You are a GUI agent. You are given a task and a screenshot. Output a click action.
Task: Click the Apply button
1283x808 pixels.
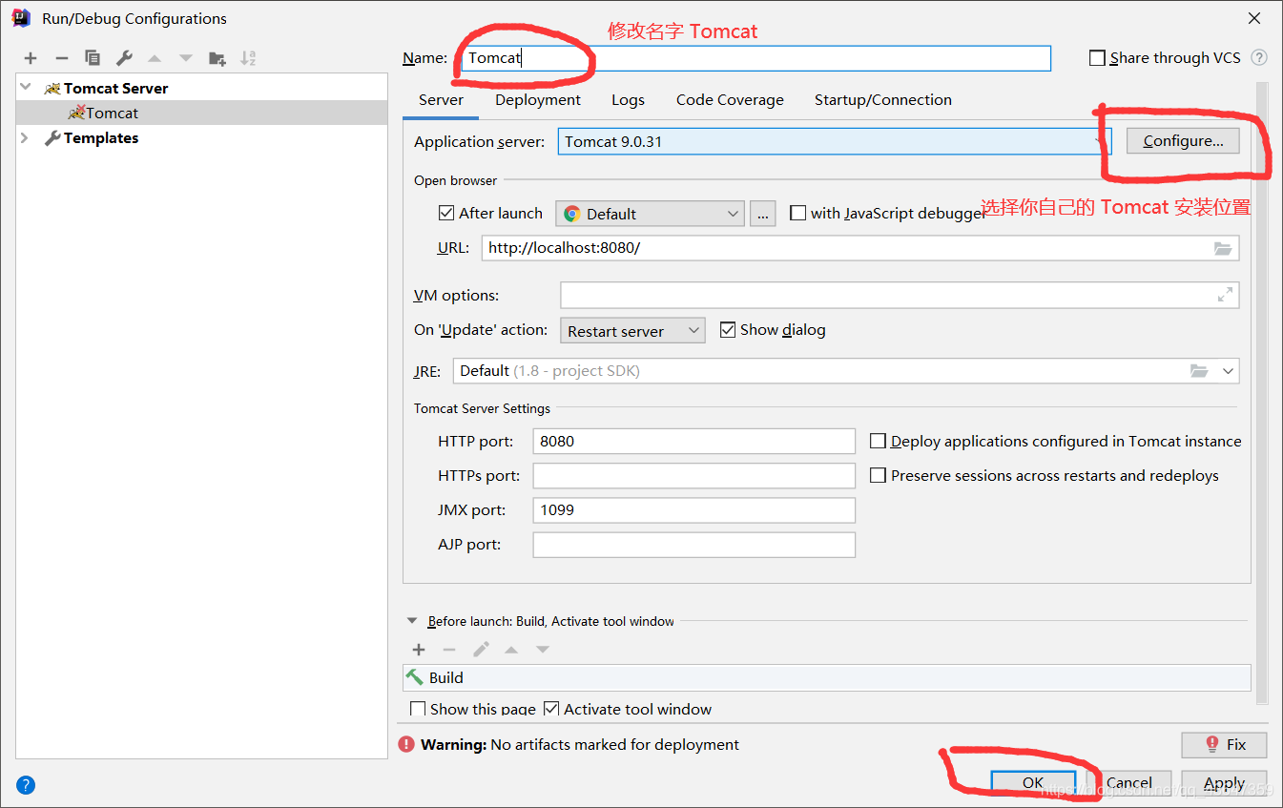1224,783
